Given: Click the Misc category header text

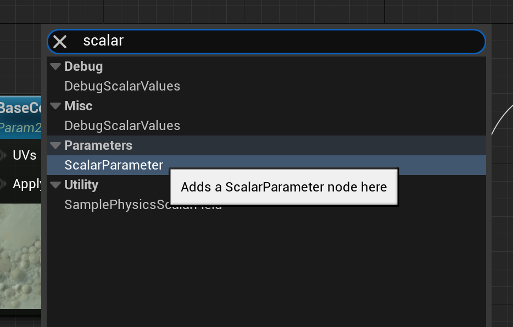Looking at the screenshot, I should (79, 106).
